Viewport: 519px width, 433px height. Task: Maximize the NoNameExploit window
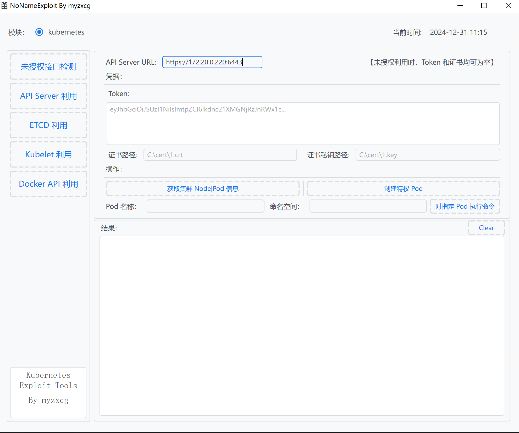coord(484,5)
